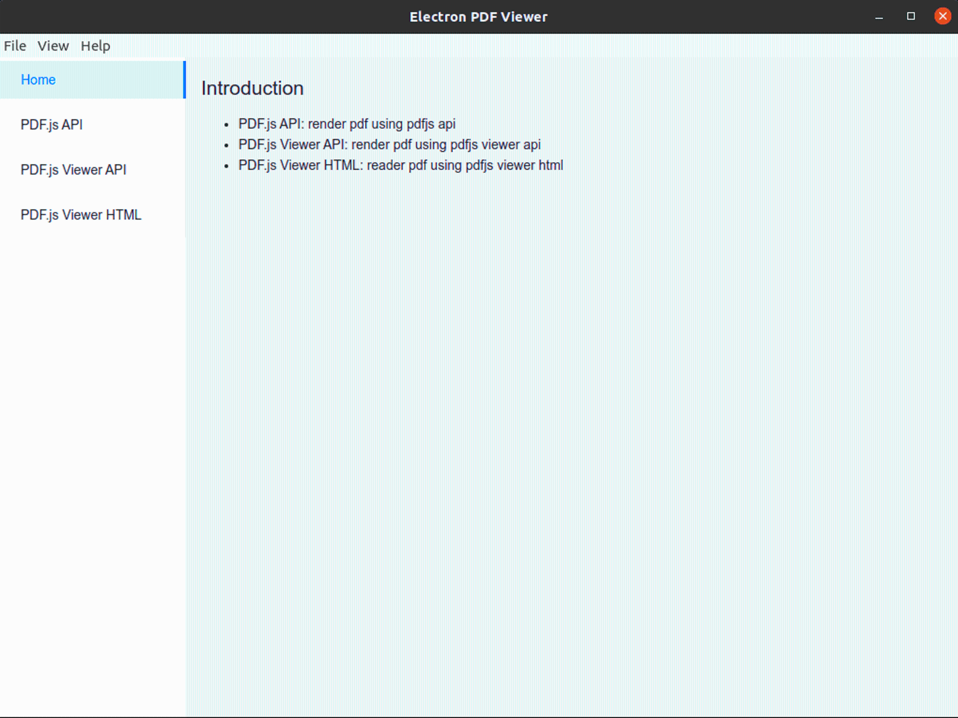The height and width of the screenshot is (718, 958).
Task: Click the 'reader pdf using pdfjs viewer html' bullet
Action: tap(401, 165)
